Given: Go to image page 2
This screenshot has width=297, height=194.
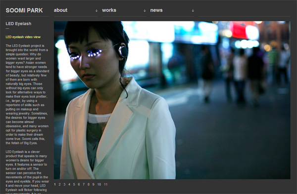Looking at the screenshot, I should coord(60,184).
